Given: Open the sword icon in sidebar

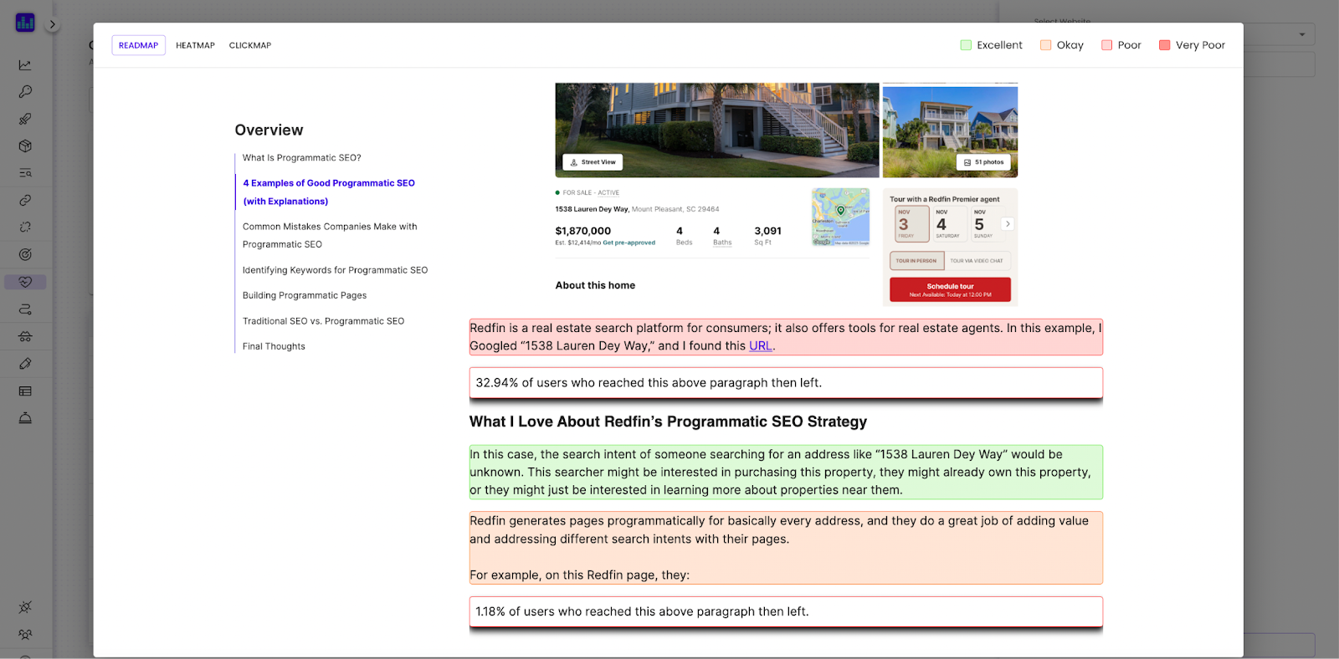Looking at the screenshot, I should click(25, 119).
